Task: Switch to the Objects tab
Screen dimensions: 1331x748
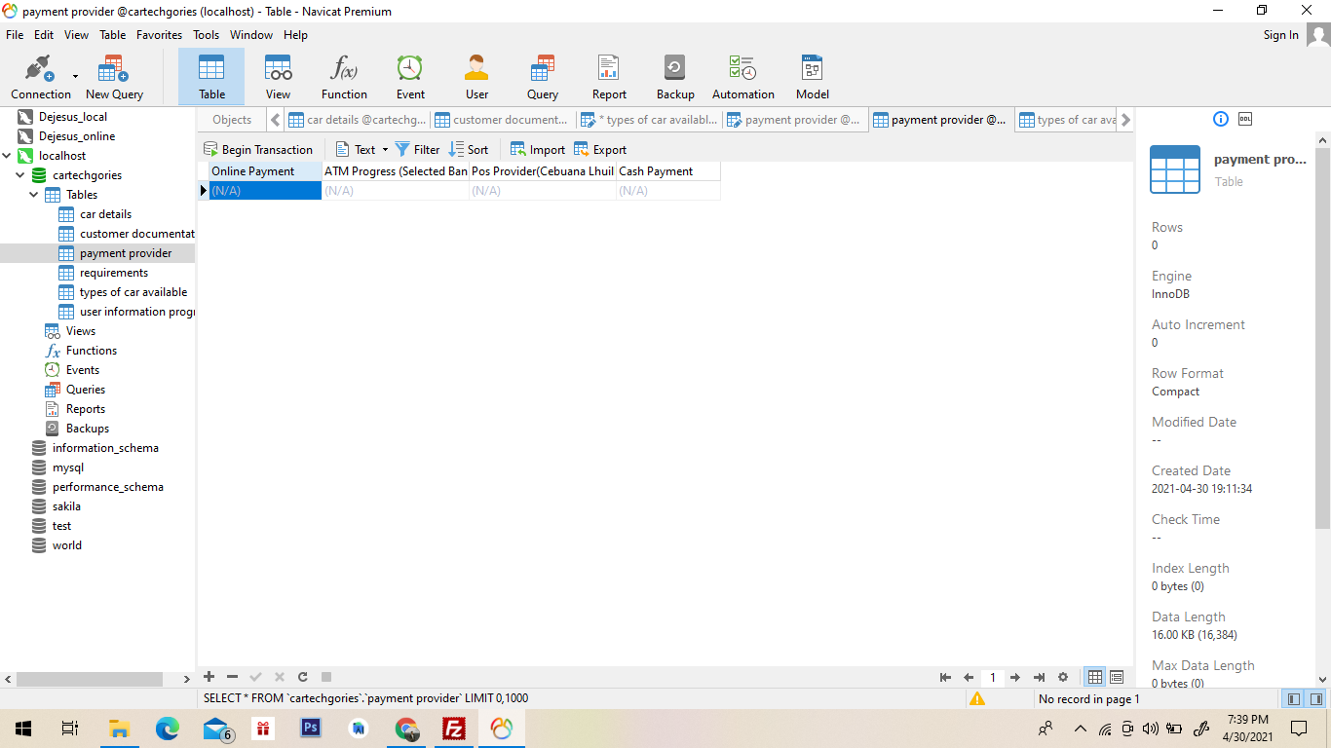Action: pyautogui.click(x=232, y=120)
